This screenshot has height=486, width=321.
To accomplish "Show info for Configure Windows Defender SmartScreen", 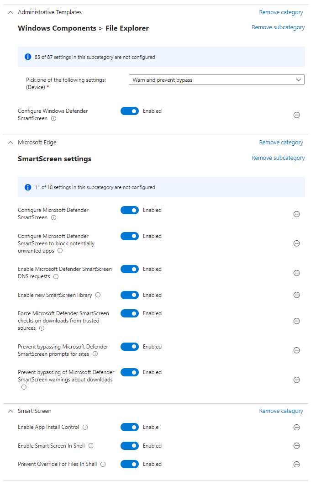I will (53, 118).
